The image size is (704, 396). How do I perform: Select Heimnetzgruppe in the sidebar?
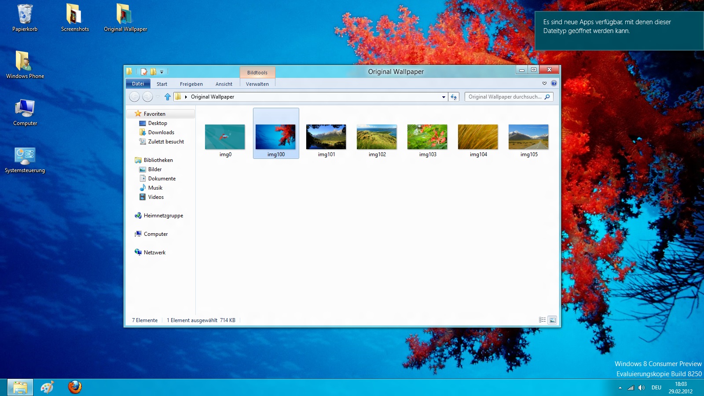coord(163,216)
